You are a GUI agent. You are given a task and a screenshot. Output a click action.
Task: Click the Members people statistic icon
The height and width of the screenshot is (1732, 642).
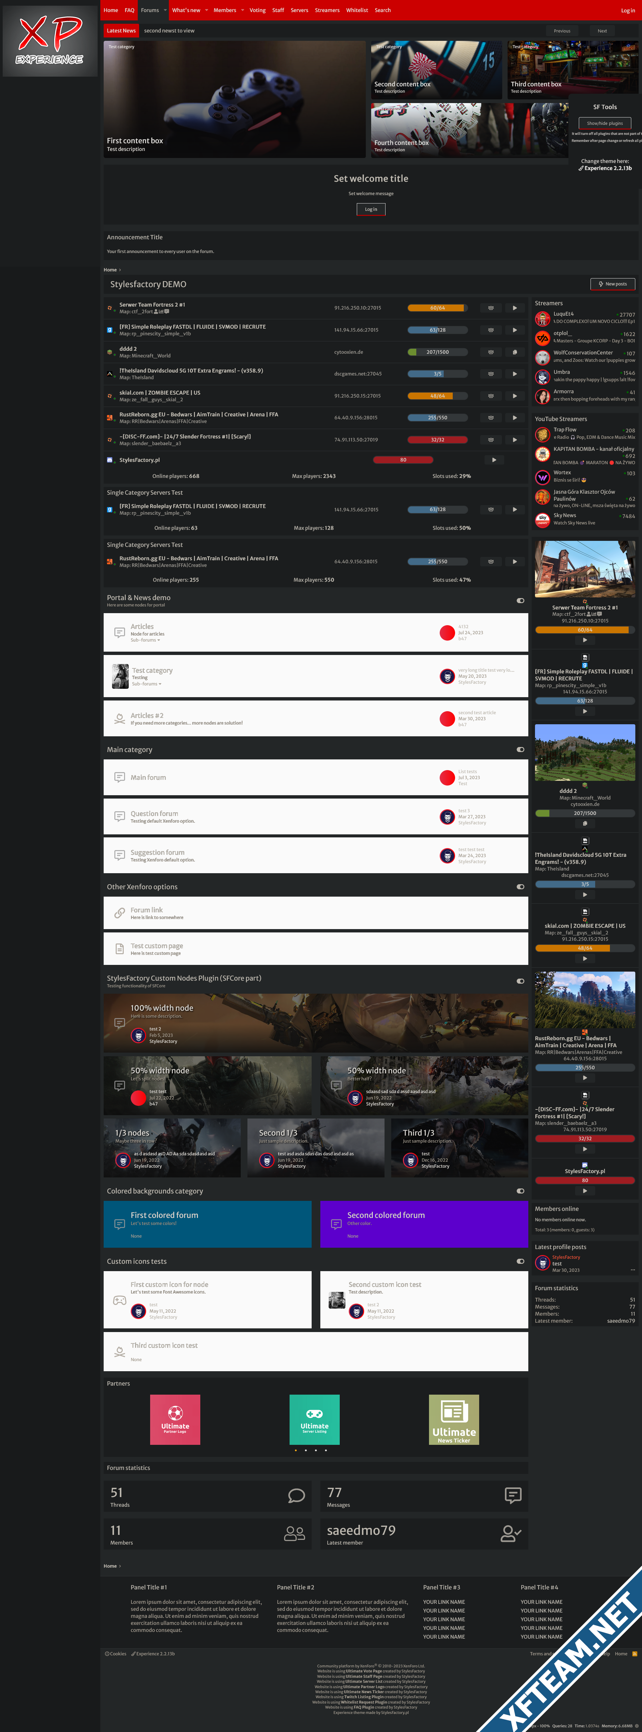(295, 1534)
